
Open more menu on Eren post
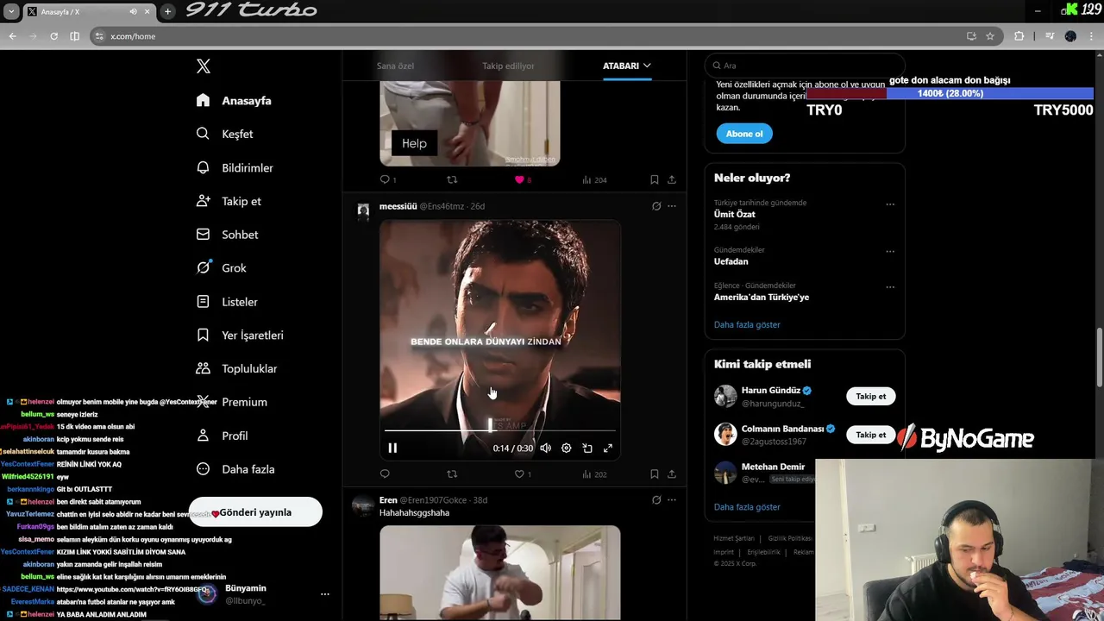coord(672,499)
